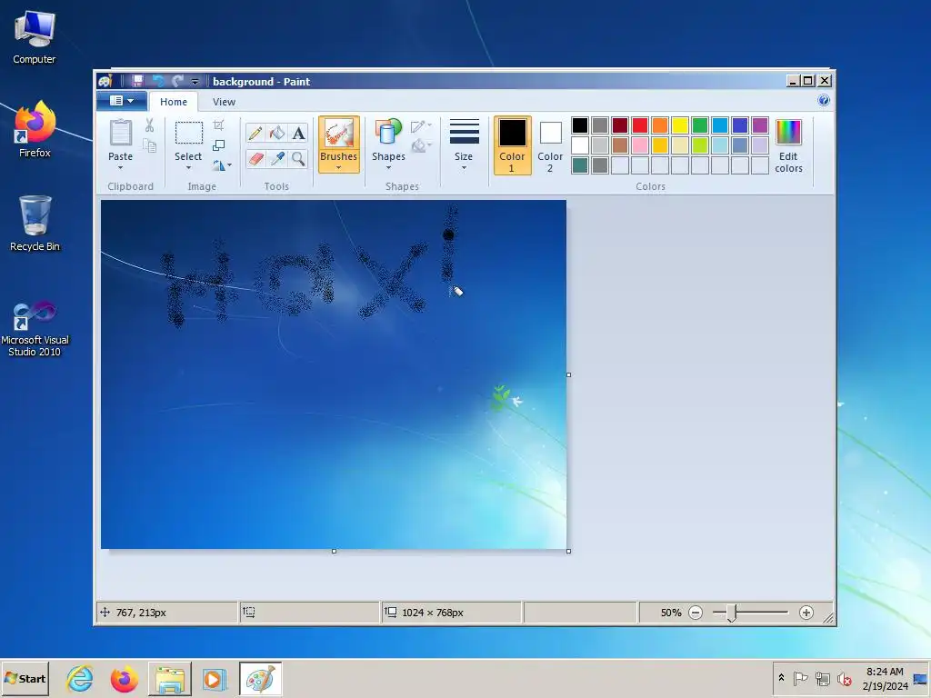The image size is (931, 698).
Task: Click the volume icon in tray
Action: point(844,678)
